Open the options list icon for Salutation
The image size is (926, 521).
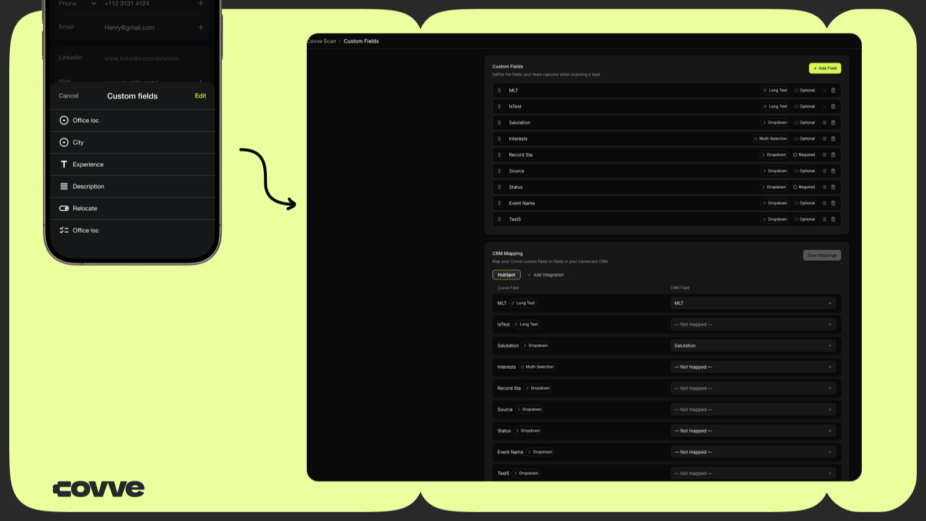click(x=825, y=123)
